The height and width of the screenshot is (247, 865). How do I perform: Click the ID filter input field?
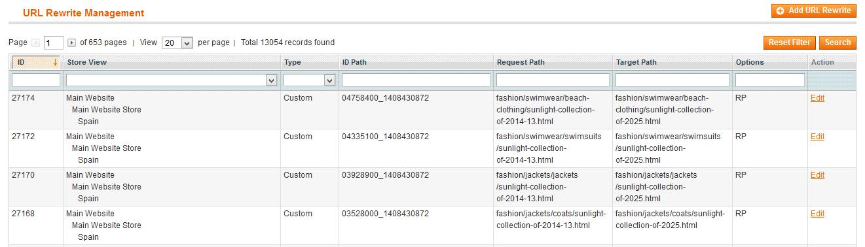(x=36, y=80)
